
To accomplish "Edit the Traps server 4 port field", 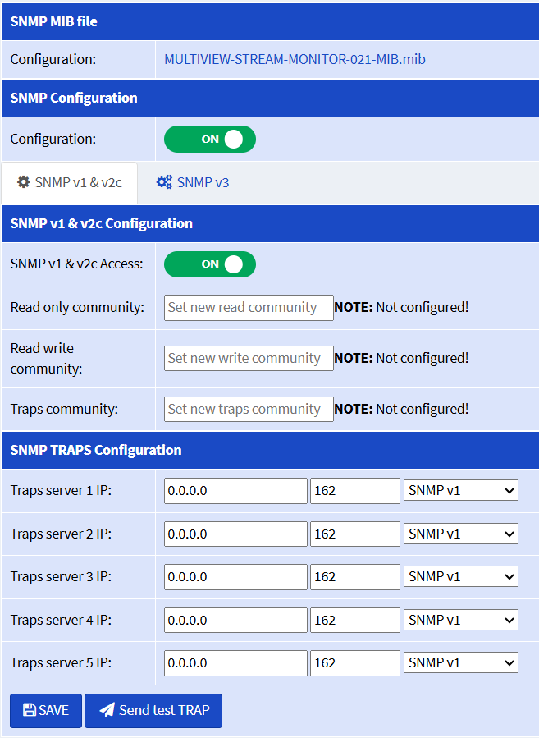I will point(355,621).
